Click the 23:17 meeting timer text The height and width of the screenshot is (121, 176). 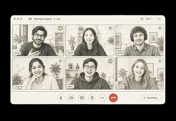coord(148,19)
